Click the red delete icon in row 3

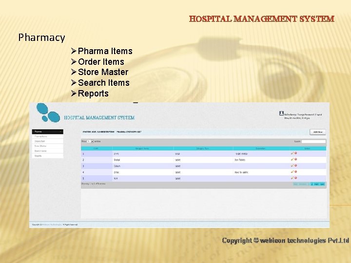296,166
